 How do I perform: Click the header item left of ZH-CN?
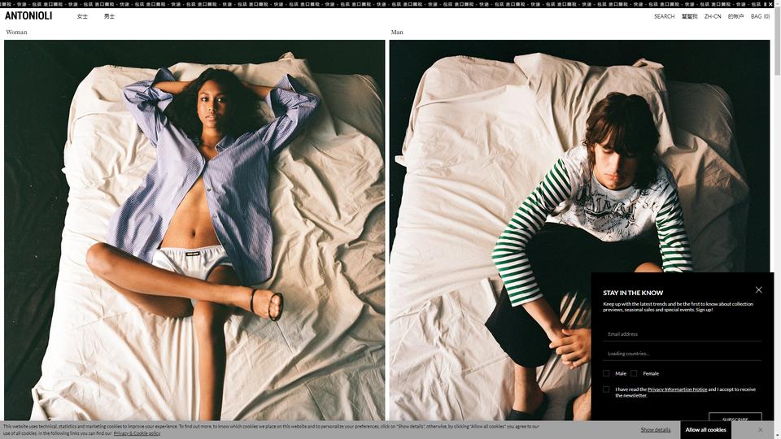pyautogui.click(x=689, y=16)
